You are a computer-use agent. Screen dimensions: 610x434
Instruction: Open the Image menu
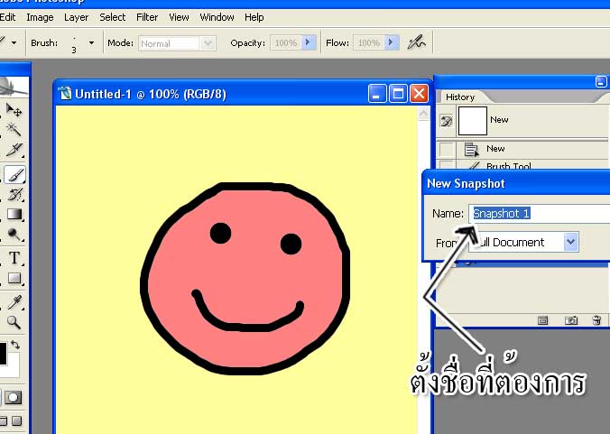pos(40,17)
